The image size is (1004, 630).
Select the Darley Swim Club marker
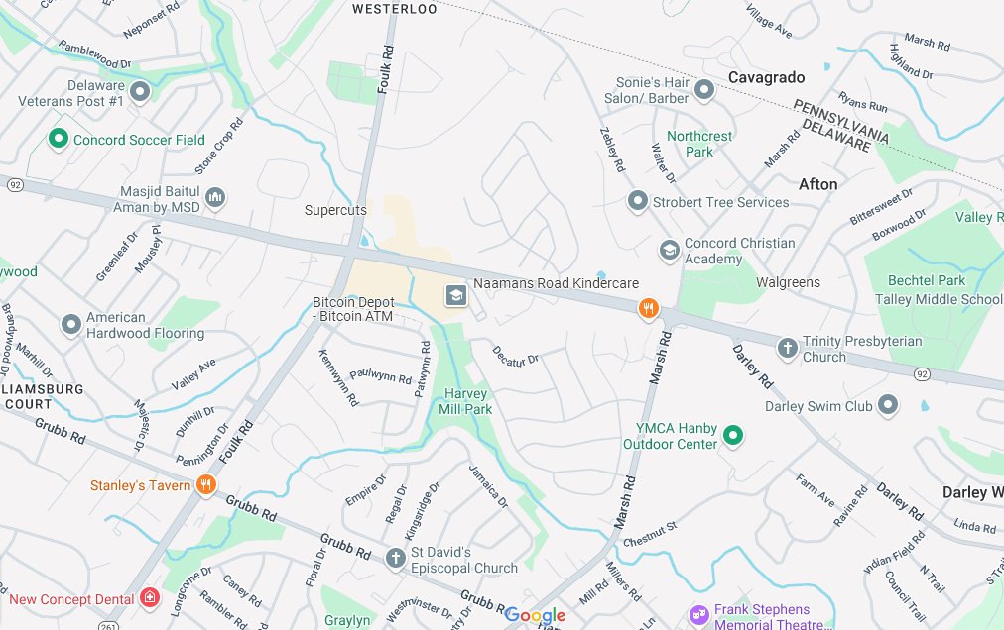click(888, 405)
